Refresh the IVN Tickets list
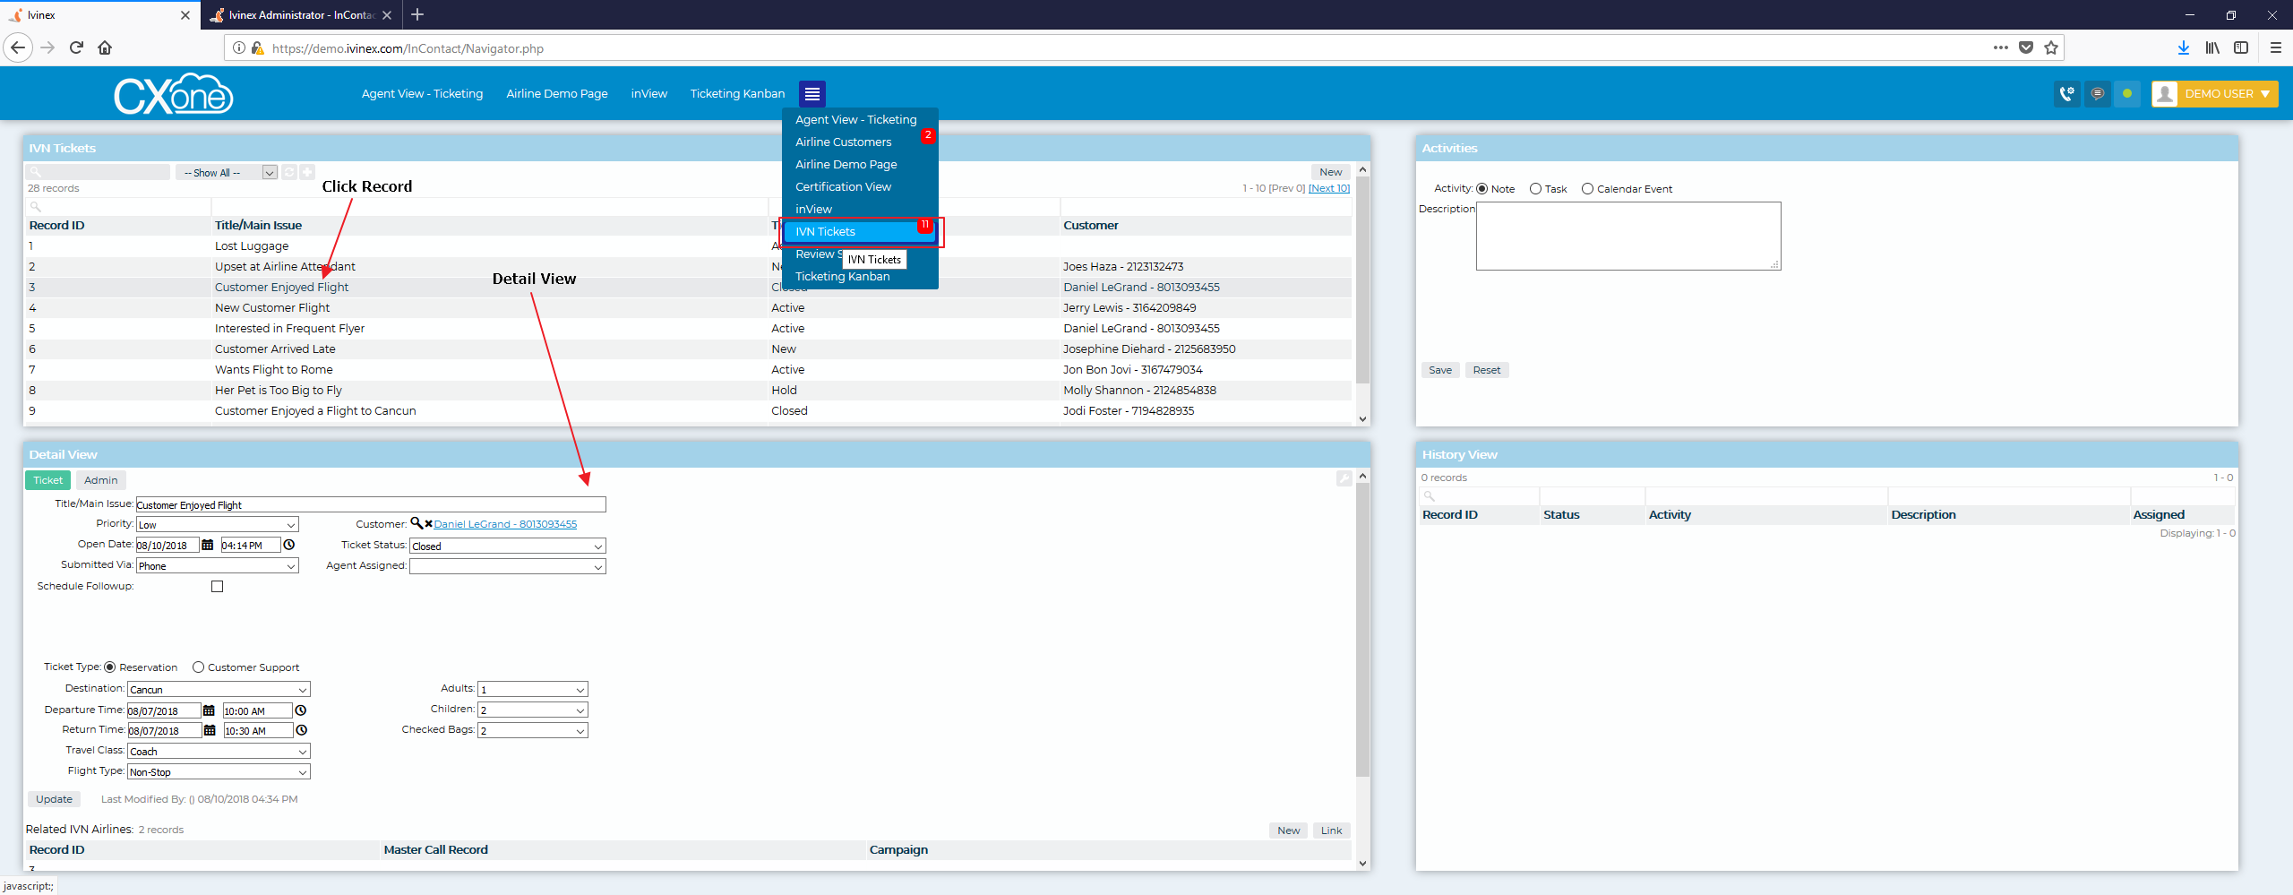The height and width of the screenshot is (895, 2293). (x=289, y=172)
